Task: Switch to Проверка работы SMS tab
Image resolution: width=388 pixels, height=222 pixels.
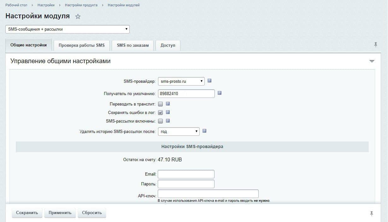Action: (x=81, y=45)
